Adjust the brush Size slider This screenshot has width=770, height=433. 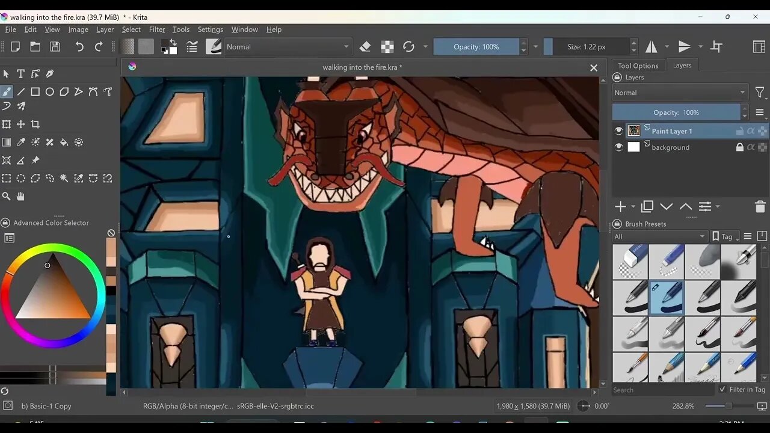tap(586, 47)
